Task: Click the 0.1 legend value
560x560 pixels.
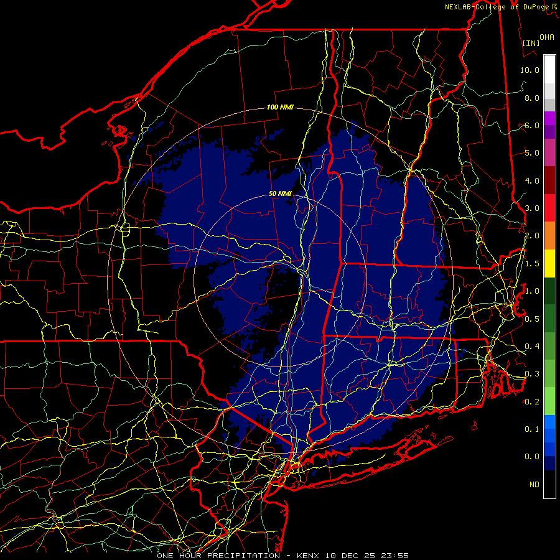Action: click(x=532, y=429)
